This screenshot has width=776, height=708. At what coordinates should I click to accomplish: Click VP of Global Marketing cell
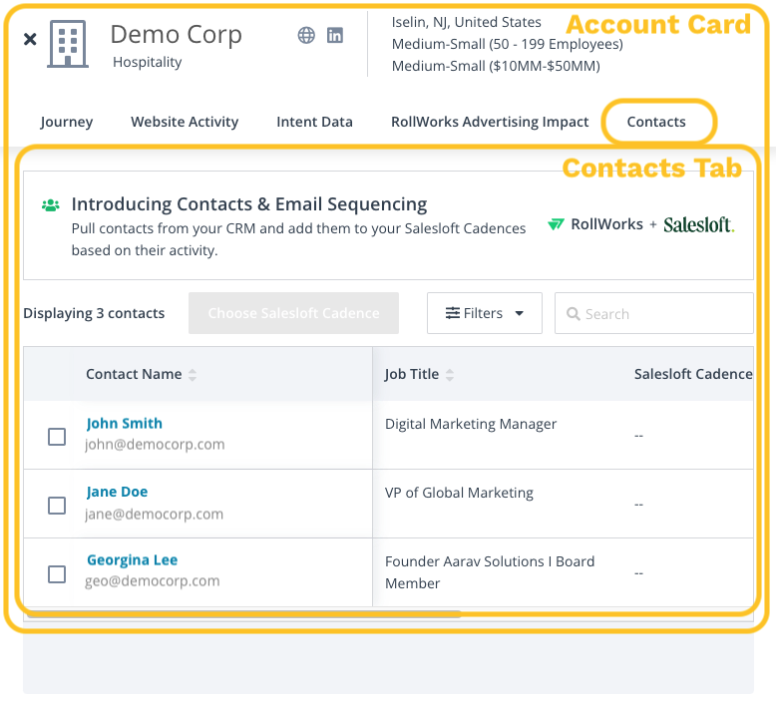click(x=459, y=493)
